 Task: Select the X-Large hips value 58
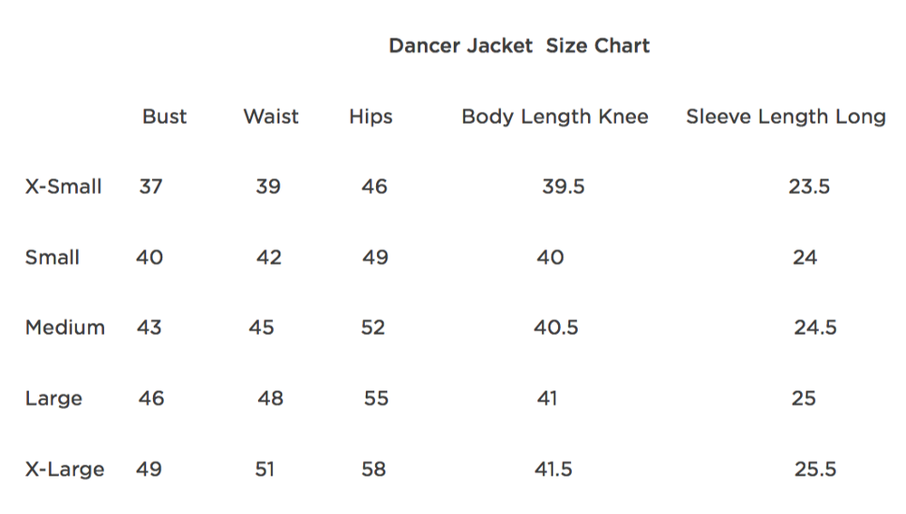coord(373,470)
